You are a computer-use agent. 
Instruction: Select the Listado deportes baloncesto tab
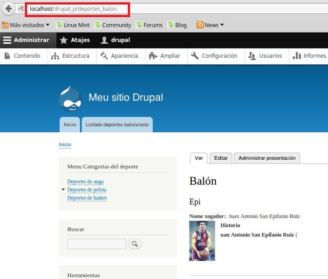(117, 125)
